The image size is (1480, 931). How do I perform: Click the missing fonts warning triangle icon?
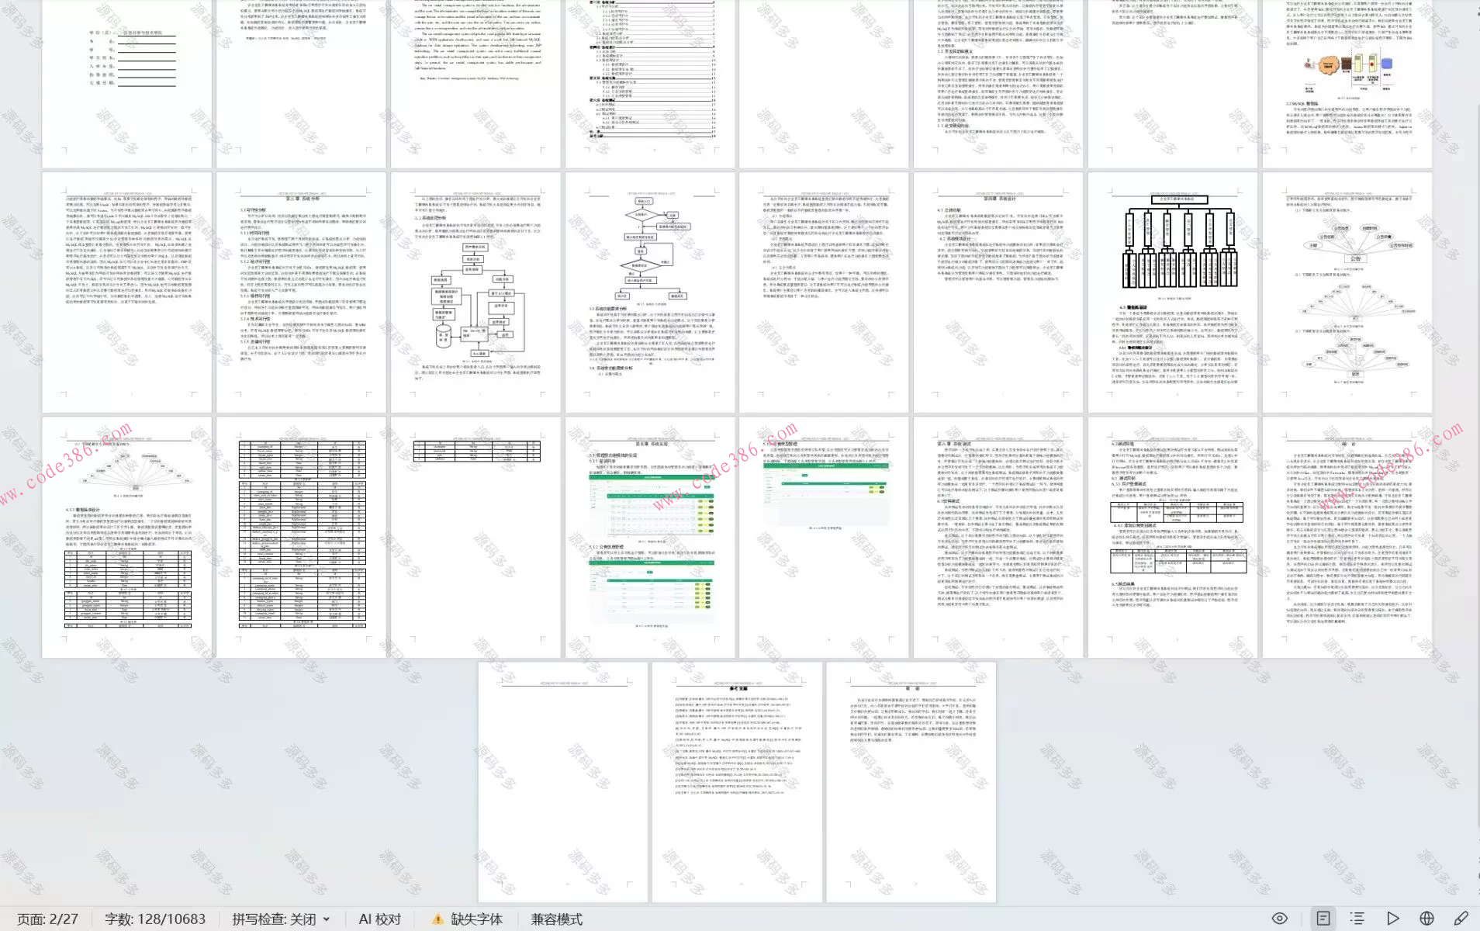coord(437,919)
